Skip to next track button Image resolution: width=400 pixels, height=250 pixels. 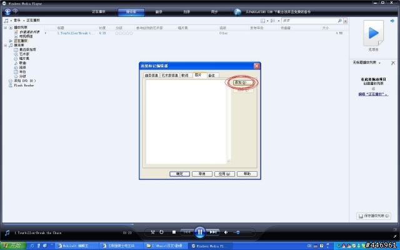(x=213, y=232)
